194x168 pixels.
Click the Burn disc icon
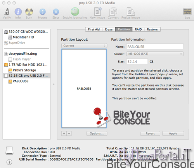click(29, 12)
